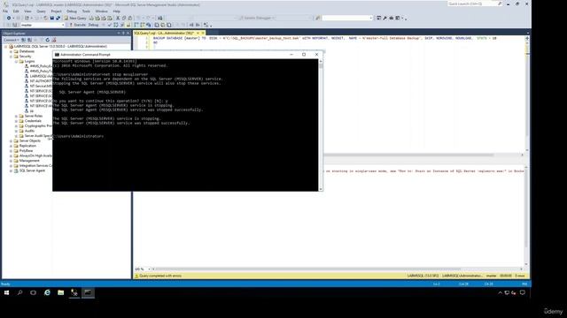Open the master database dropdown
567x318 pixels.
coord(63,25)
